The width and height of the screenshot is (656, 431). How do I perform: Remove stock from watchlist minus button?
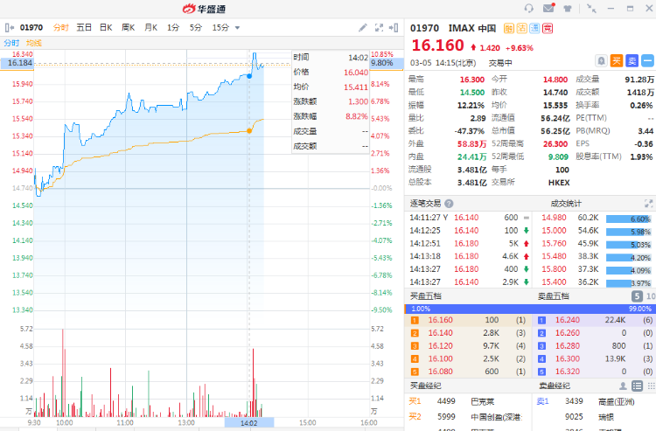647,61
